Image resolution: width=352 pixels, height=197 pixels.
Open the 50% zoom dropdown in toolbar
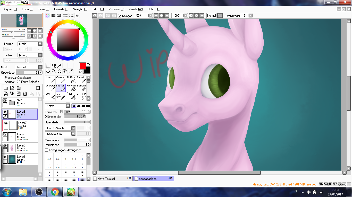point(150,16)
